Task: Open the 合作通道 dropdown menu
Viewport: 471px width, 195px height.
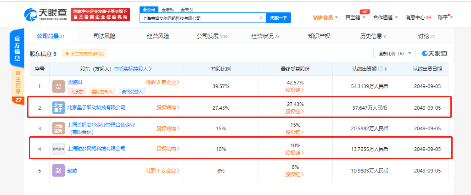Action: pyautogui.click(x=386, y=17)
